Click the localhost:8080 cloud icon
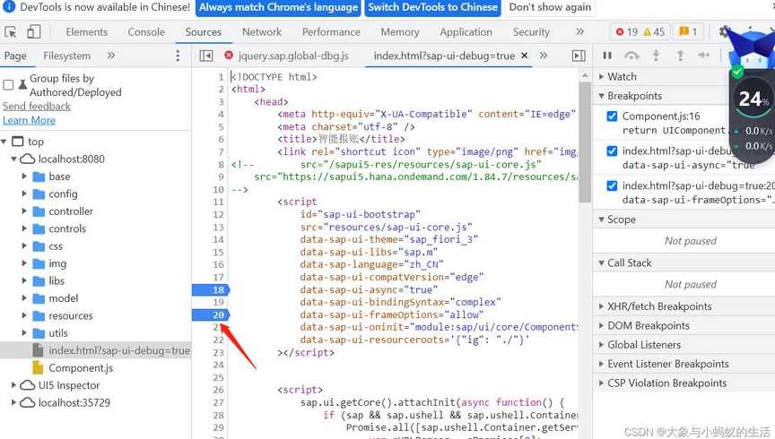775x439 pixels. click(x=27, y=159)
